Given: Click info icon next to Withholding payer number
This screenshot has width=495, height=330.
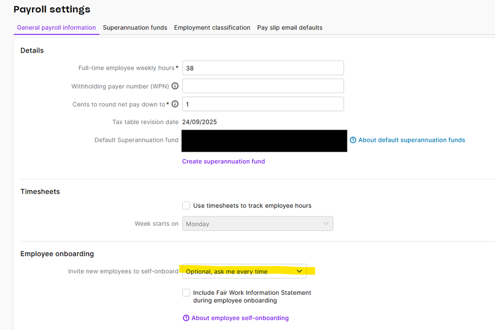Looking at the screenshot, I should tap(175, 86).
